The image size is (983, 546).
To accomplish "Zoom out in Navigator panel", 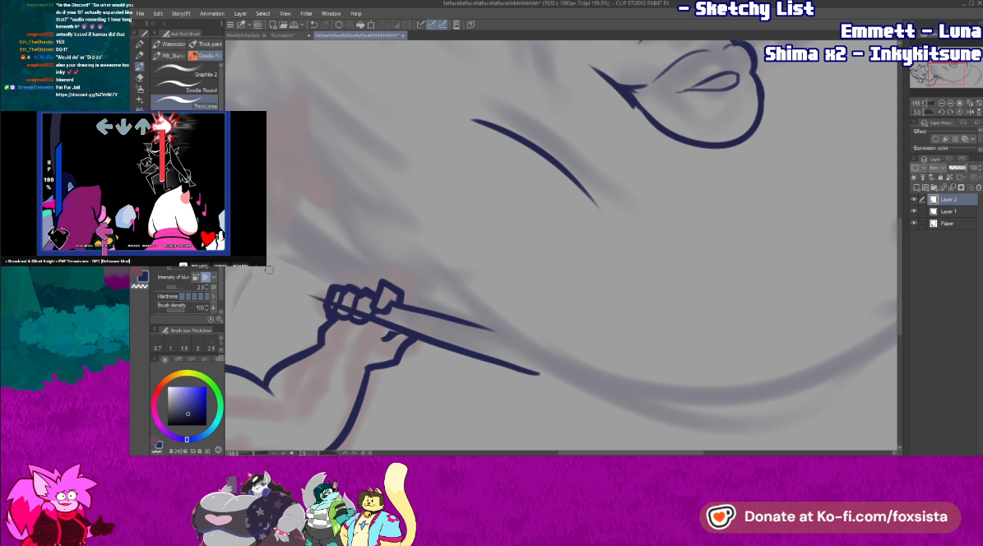I will tap(942, 103).
